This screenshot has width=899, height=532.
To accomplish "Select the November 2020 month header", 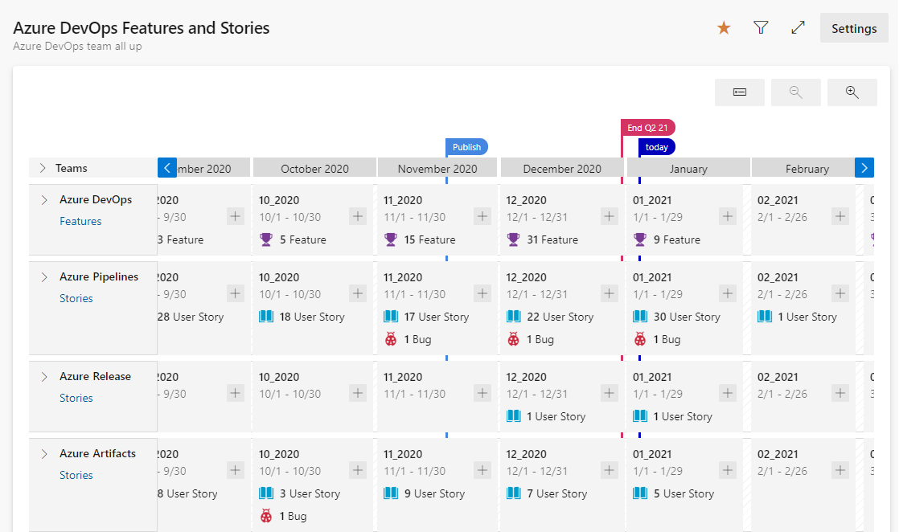I will click(x=437, y=169).
